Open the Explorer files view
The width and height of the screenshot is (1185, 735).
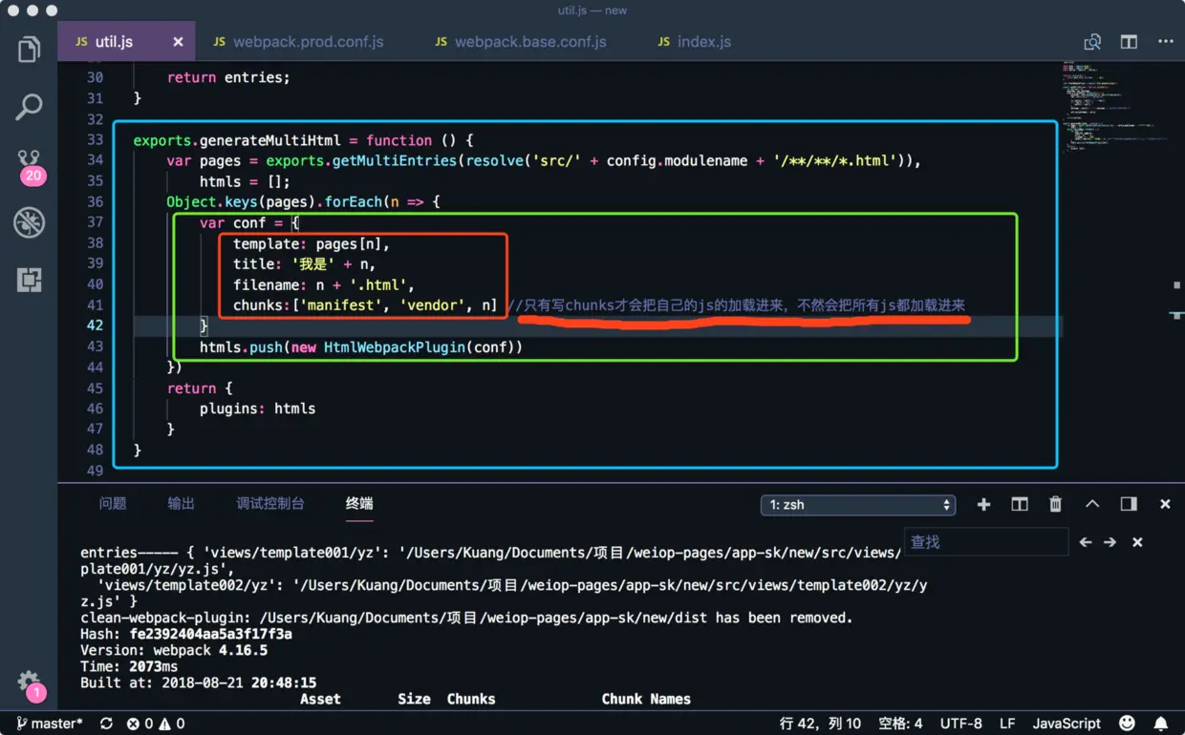point(29,50)
